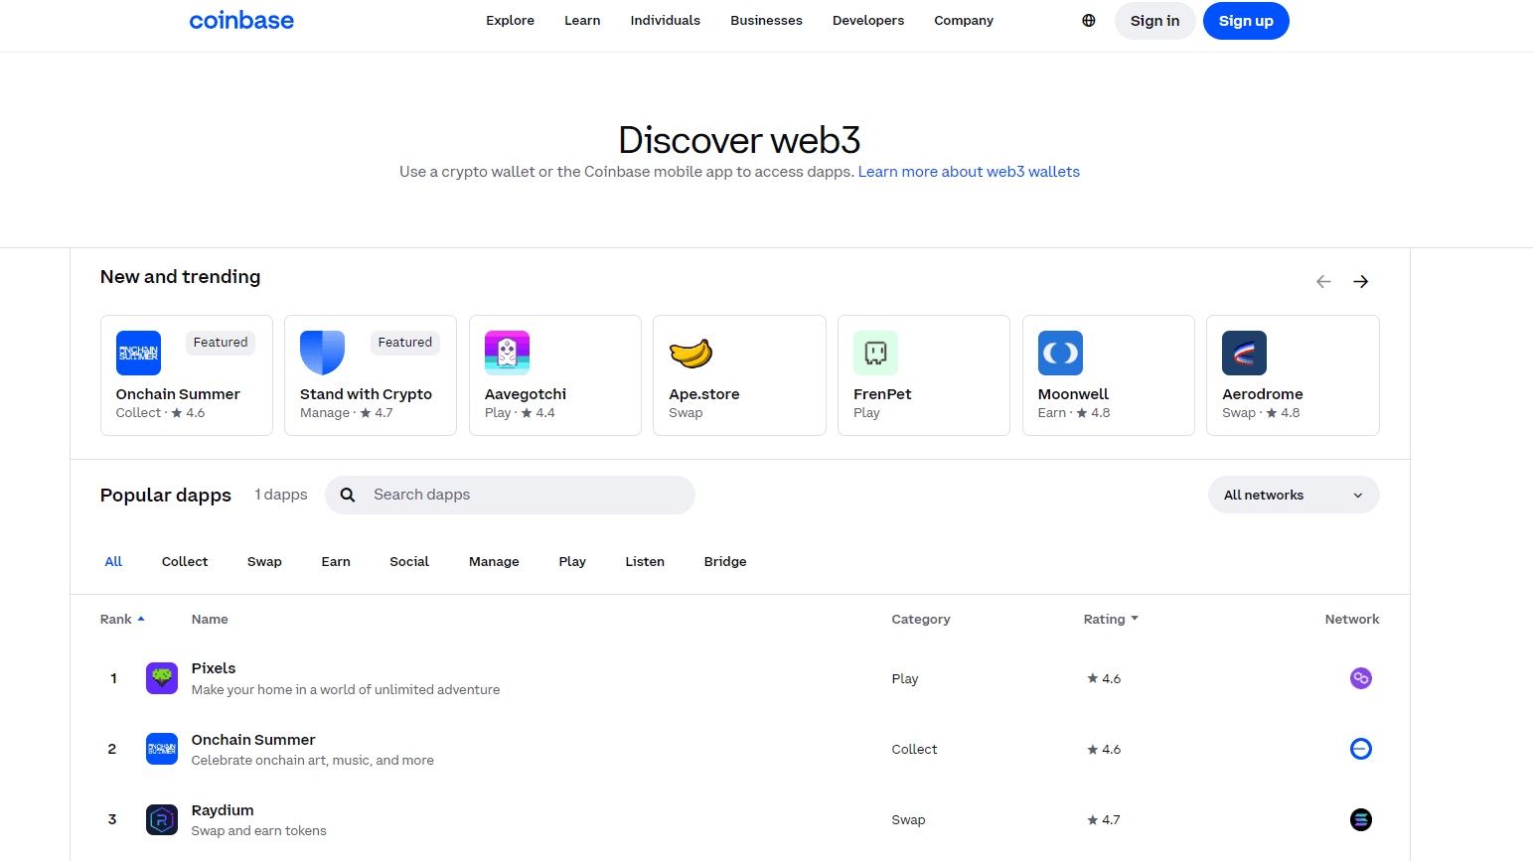Click the next arrow in New and trending
Viewport: 1533px width, 861px height.
coord(1361,282)
